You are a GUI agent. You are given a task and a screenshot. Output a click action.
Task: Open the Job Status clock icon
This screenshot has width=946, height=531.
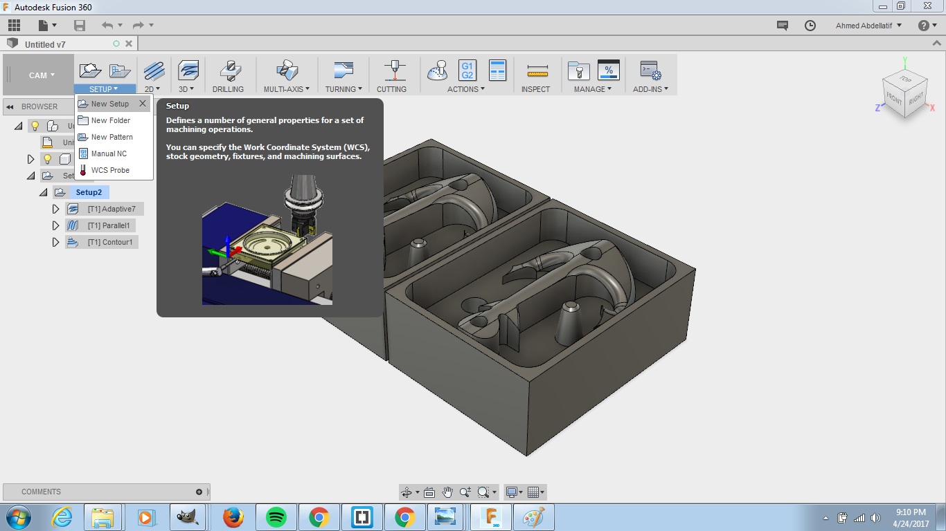[x=810, y=26]
